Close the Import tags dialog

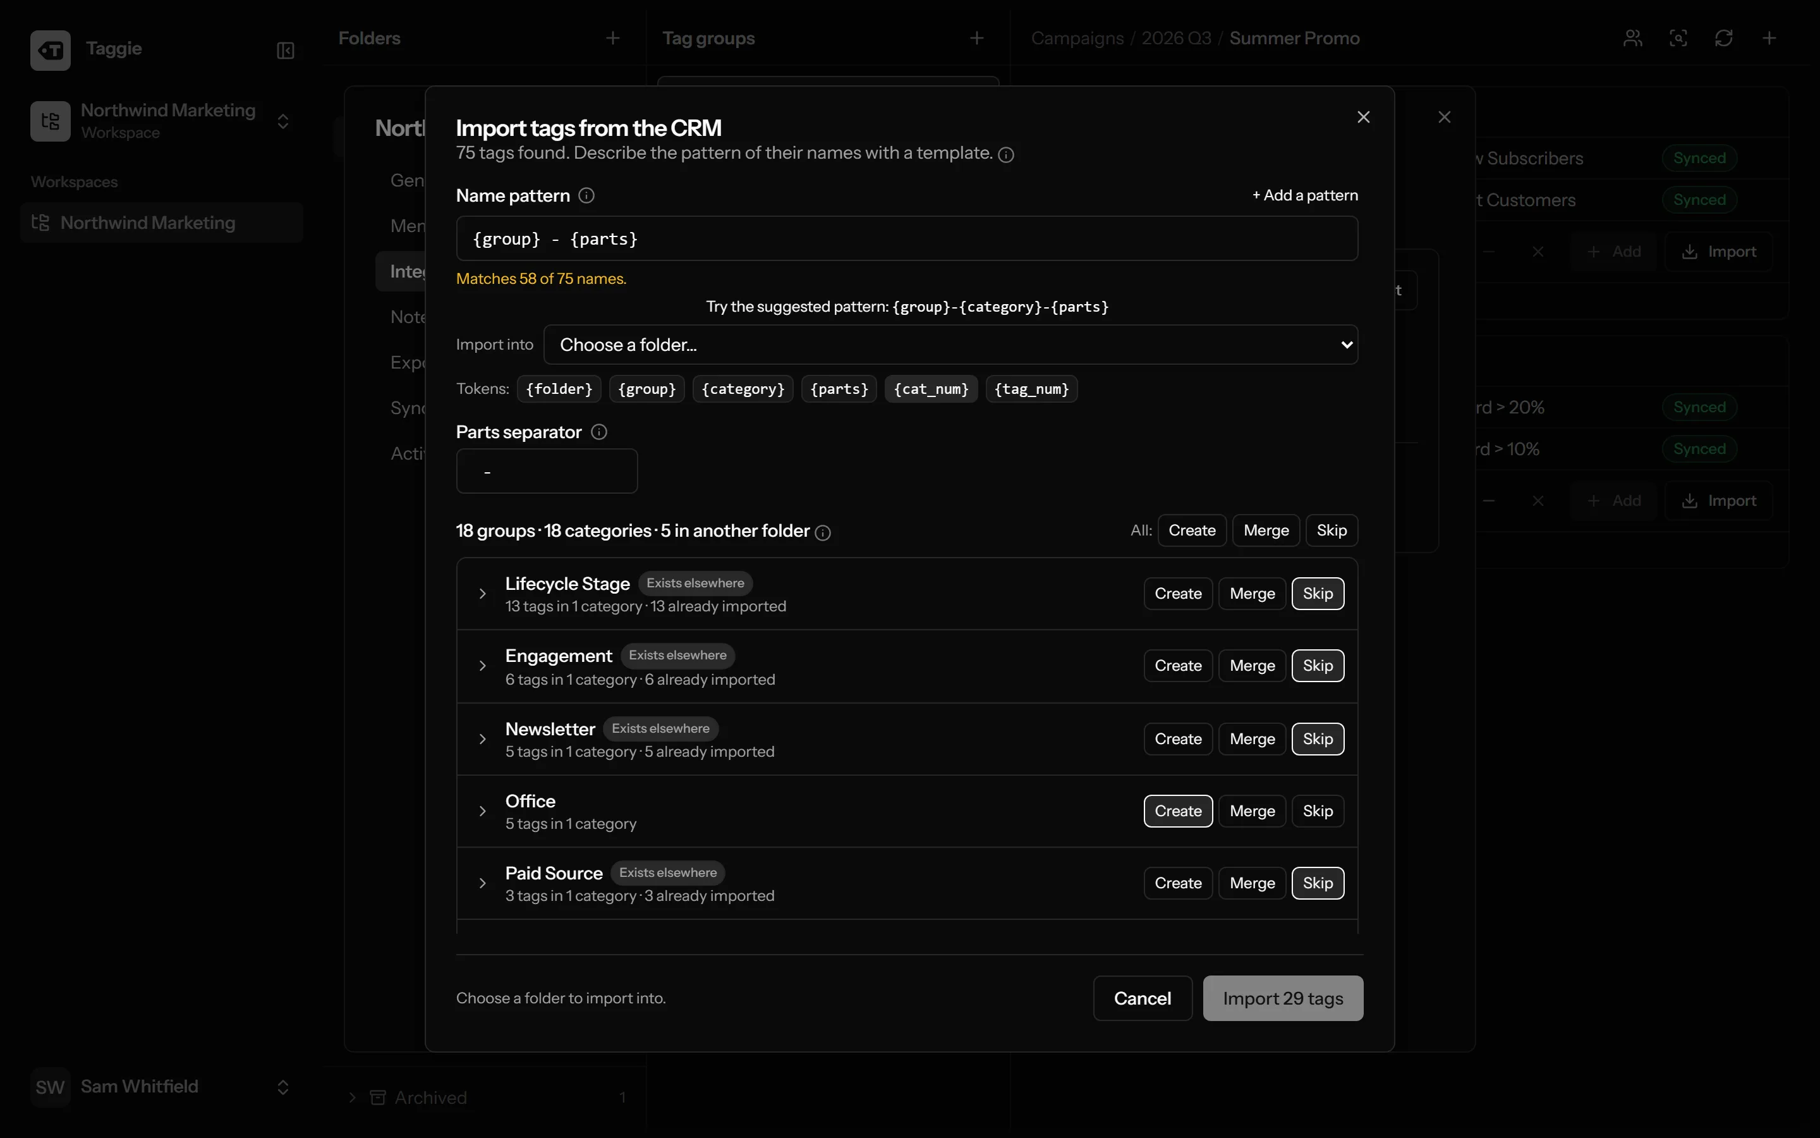pyautogui.click(x=1364, y=118)
